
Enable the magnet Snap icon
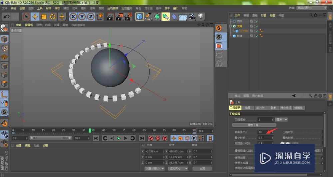[4, 123]
